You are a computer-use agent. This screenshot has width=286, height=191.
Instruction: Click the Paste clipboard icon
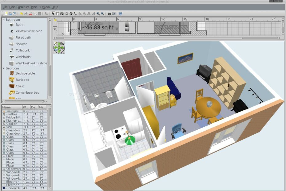tap(39, 14)
